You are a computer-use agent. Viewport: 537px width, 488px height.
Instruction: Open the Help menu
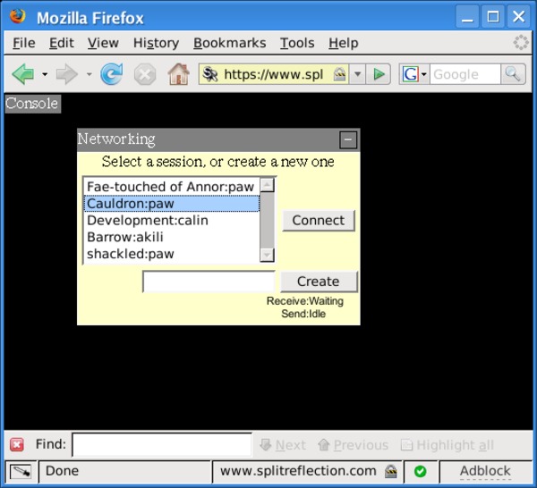(344, 43)
